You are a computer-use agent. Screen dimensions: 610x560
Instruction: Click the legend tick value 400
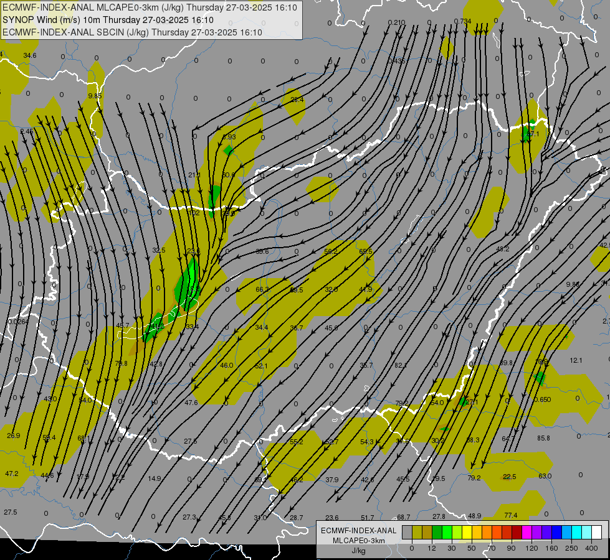point(591,548)
